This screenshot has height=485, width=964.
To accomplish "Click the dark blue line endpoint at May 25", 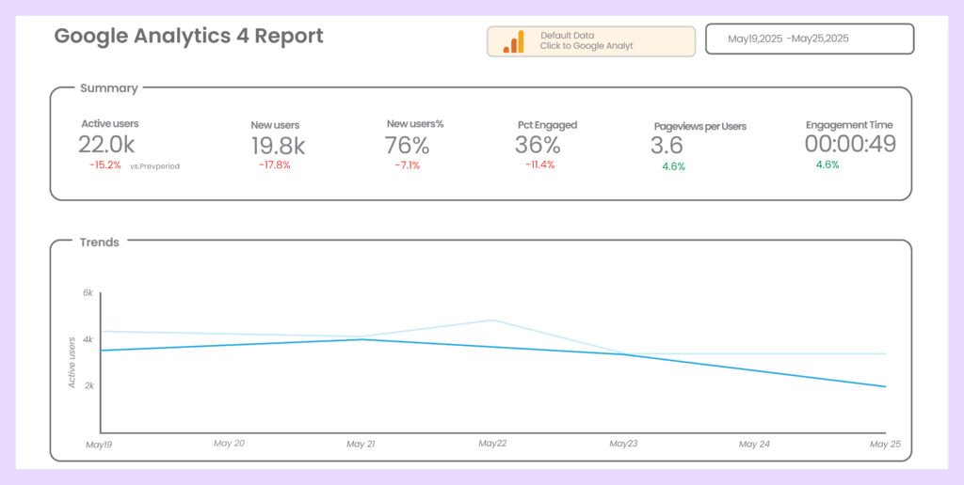I will click(x=885, y=386).
